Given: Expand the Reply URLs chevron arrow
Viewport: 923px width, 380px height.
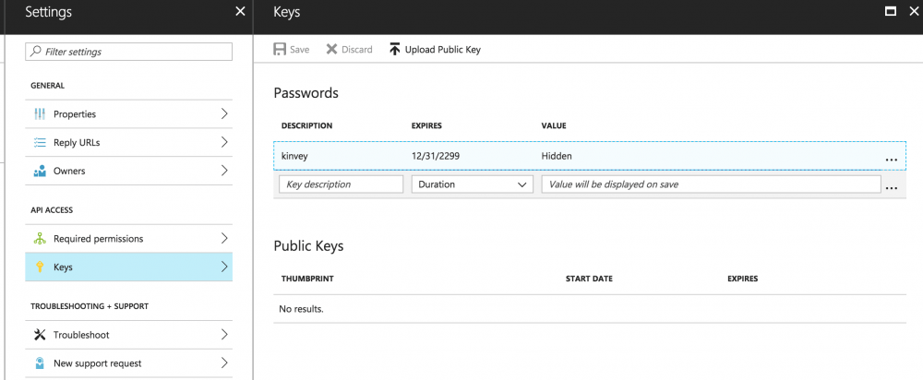Looking at the screenshot, I should tap(224, 143).
